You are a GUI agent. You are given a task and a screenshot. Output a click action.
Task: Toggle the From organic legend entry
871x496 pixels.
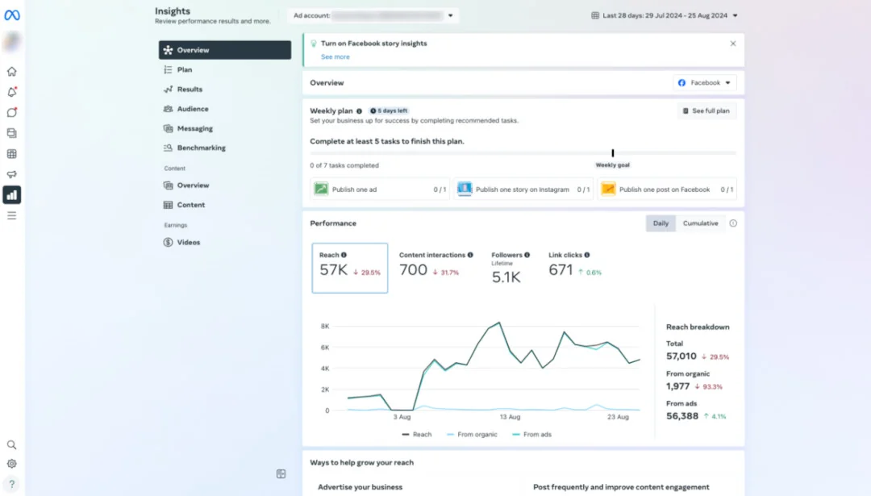(x=472, y=435)
